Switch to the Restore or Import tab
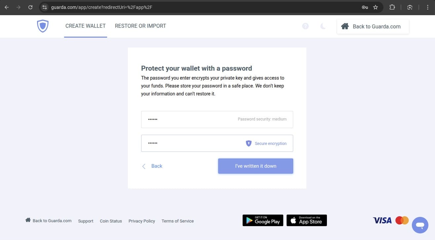 140,26
